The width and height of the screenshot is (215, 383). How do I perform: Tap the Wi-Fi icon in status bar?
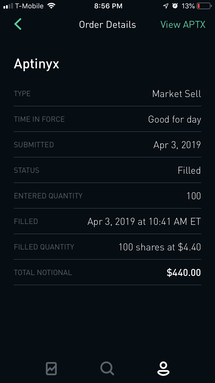click(51, 6)
